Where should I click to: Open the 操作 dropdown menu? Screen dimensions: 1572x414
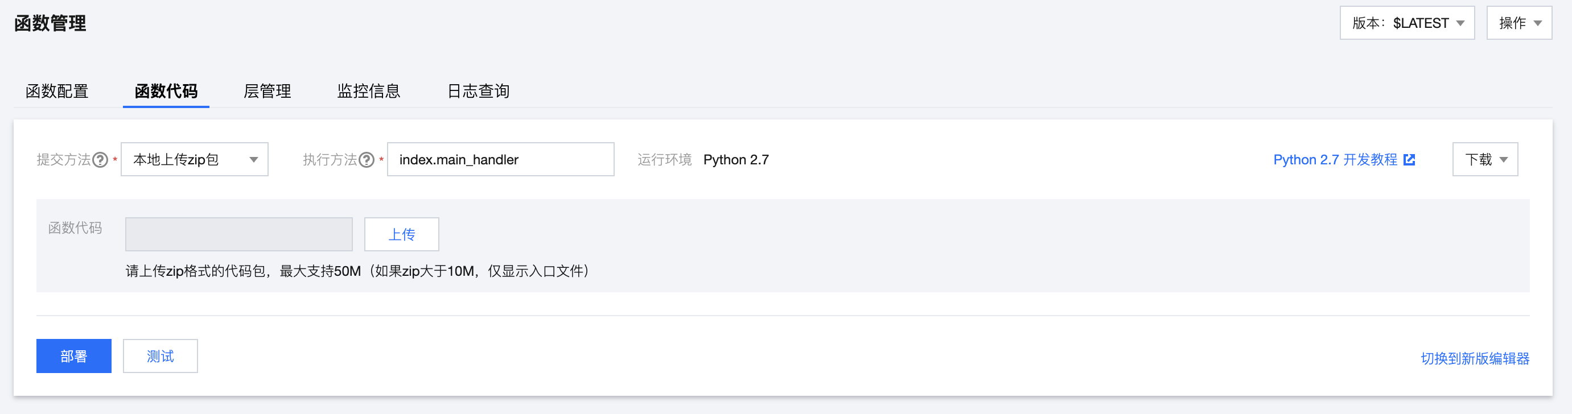tap(1519, 23)
